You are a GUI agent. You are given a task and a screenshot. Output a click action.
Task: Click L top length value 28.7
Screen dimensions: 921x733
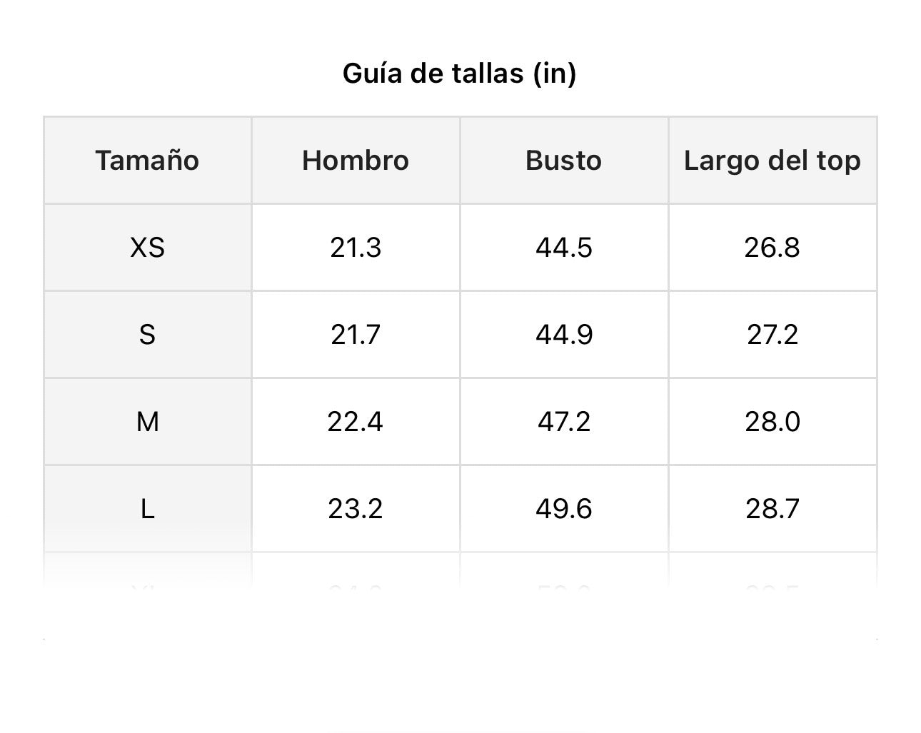tap(772, 509)
